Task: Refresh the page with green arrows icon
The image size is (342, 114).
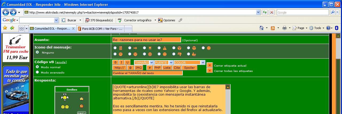Action: (x=265, y=12)
